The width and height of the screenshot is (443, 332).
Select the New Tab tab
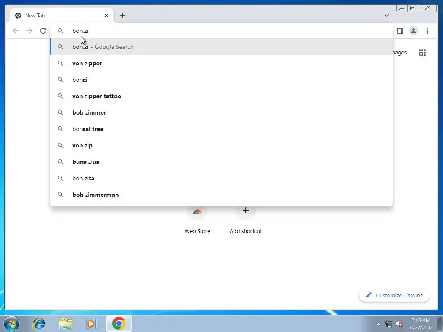pyautogui.click(x=61, y=16)
